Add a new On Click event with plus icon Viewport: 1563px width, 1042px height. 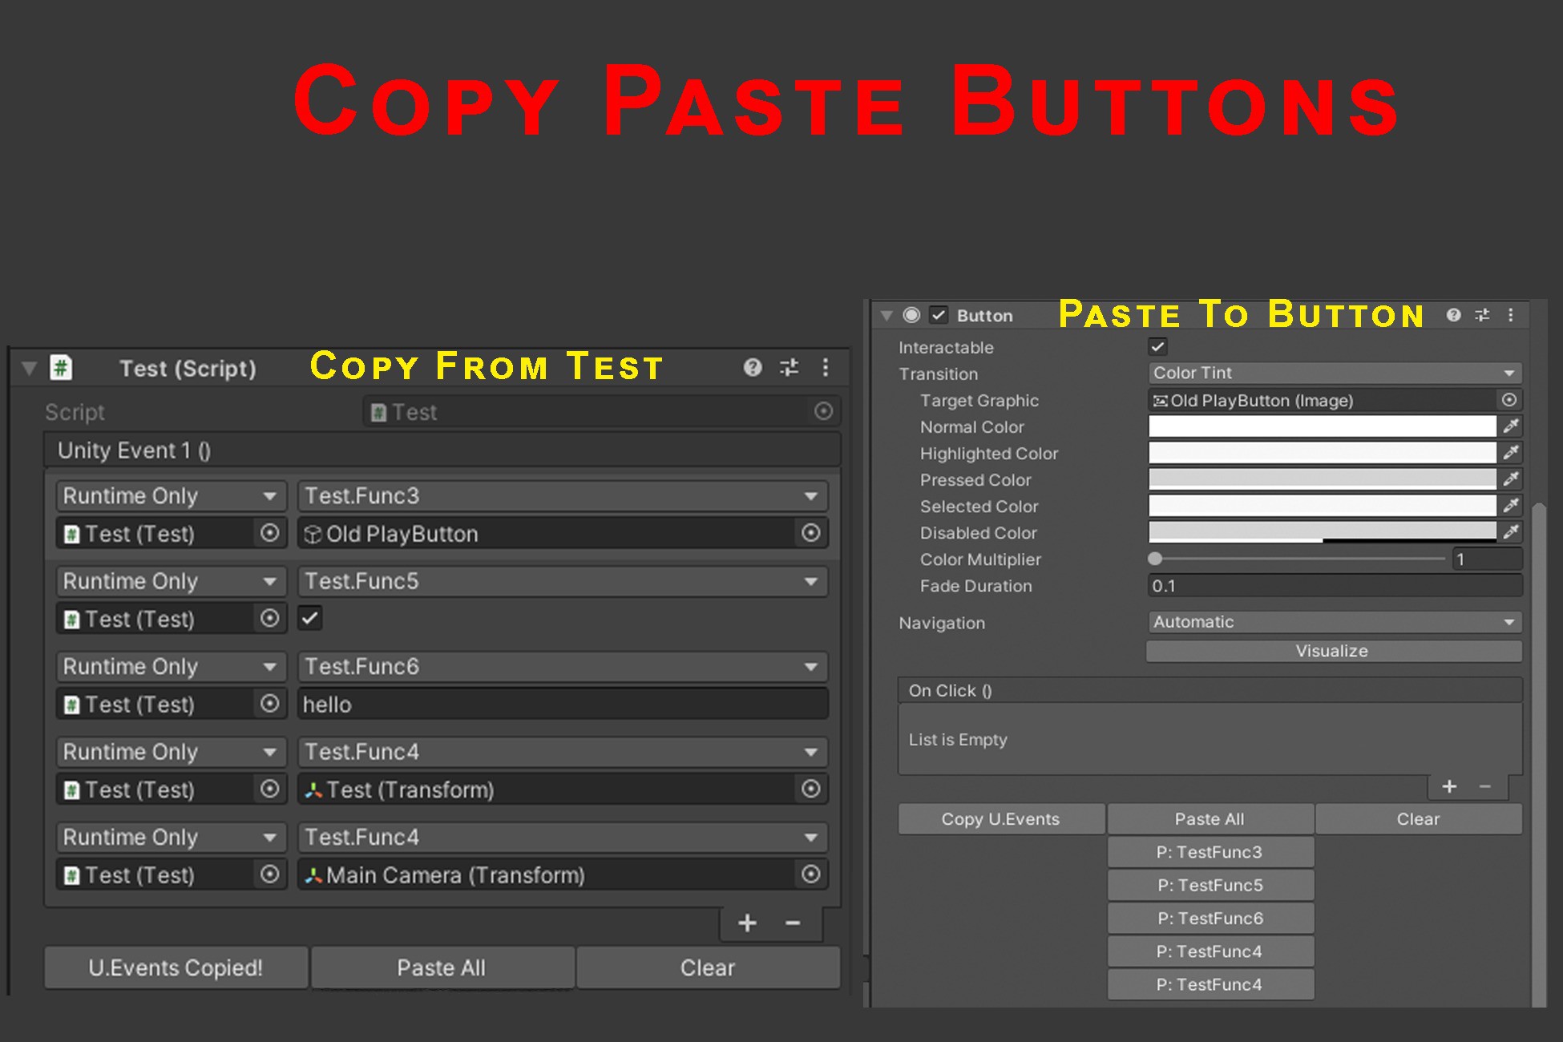[x=1449, y=786]
